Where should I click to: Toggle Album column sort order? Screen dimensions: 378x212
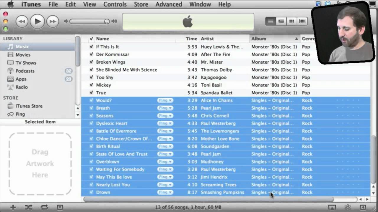(x=275, y=39)
